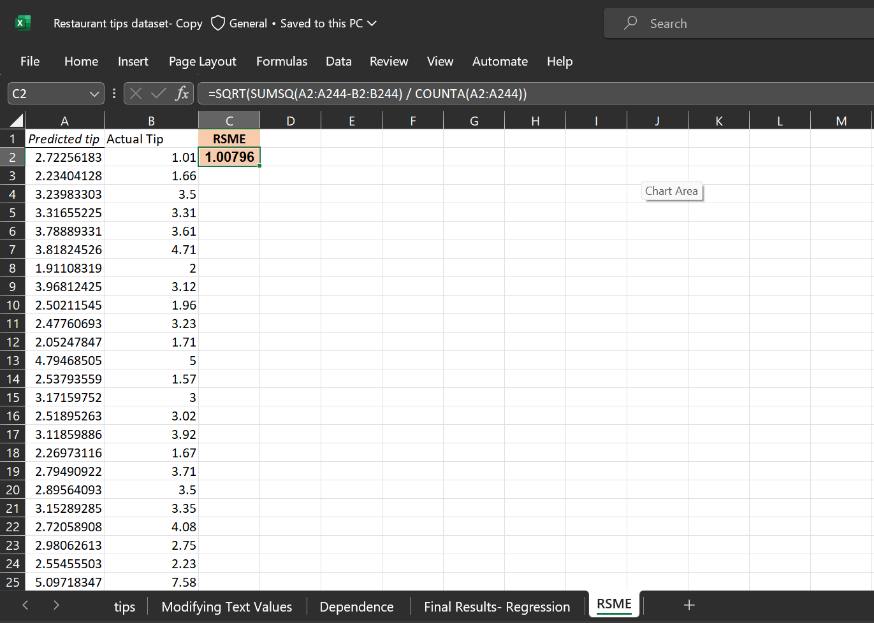
Task: Click the Select All corner triangle
Action: click(16, 120)
